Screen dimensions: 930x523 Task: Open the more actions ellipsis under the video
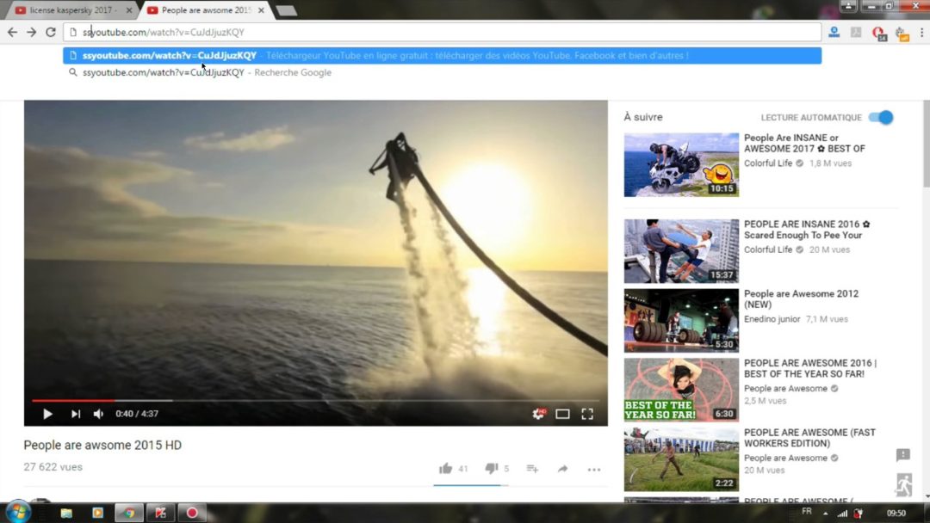593,468
